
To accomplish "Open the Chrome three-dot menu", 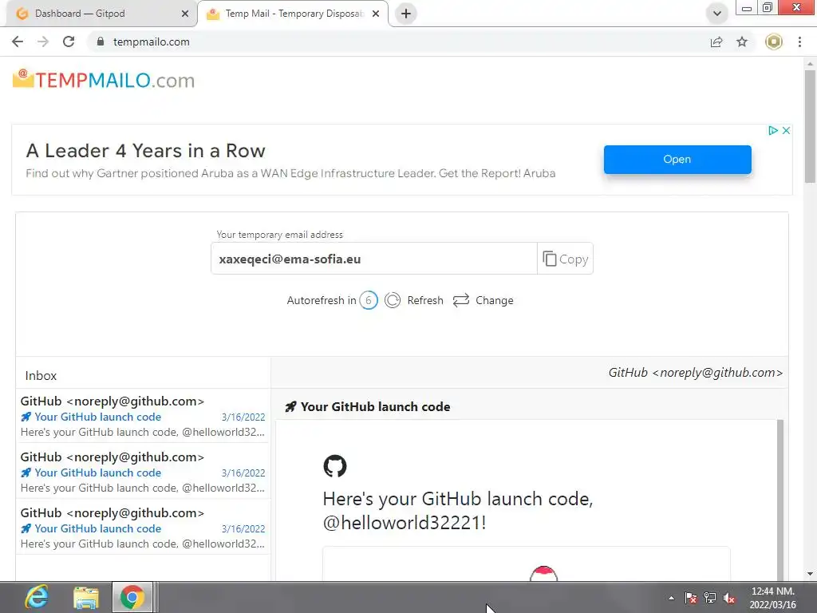I will 799,42.
